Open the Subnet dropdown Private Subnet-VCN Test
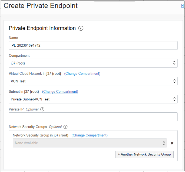185x172 pixels. pos(93,99)
